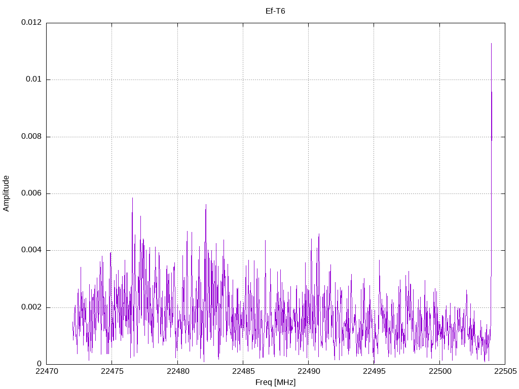
Task: Click x-axis tick label 22480
Action: click(x=178, y=371)
